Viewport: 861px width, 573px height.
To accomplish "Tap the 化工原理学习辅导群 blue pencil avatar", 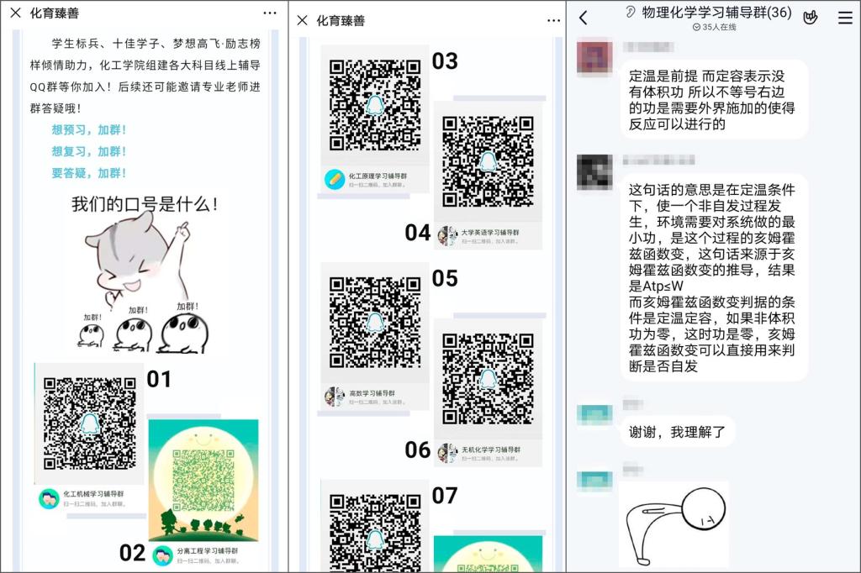I will pyautogui.click(x=335, y=180).
